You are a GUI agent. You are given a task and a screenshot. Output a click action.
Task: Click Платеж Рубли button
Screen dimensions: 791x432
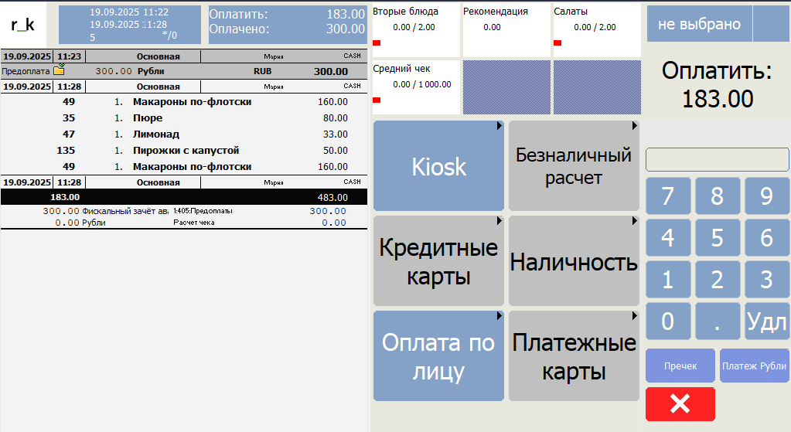tap(754, 366)
